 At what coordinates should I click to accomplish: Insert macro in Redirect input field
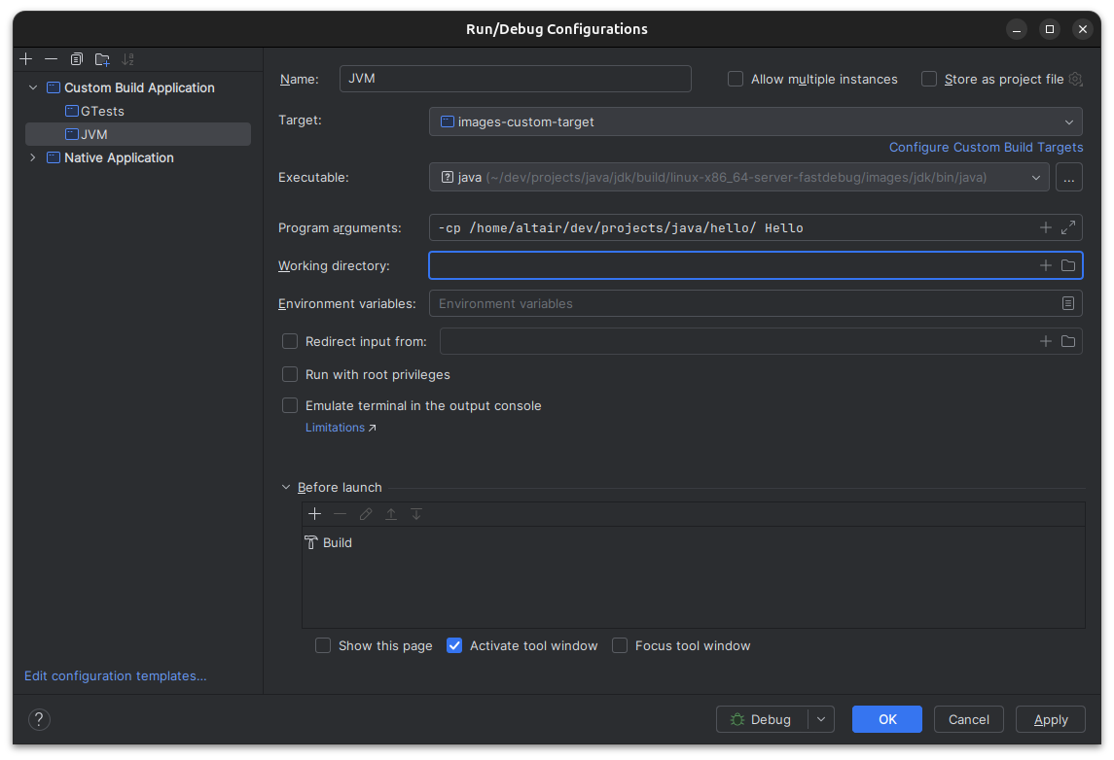point(1045,341)
